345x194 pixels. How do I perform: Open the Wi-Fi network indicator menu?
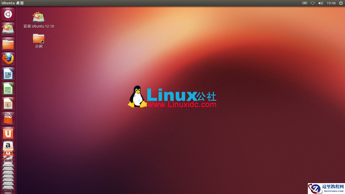[x=313, y=3]
